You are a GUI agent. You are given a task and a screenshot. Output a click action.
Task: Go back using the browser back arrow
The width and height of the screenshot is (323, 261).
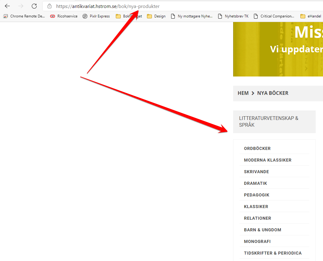point(7,6)
